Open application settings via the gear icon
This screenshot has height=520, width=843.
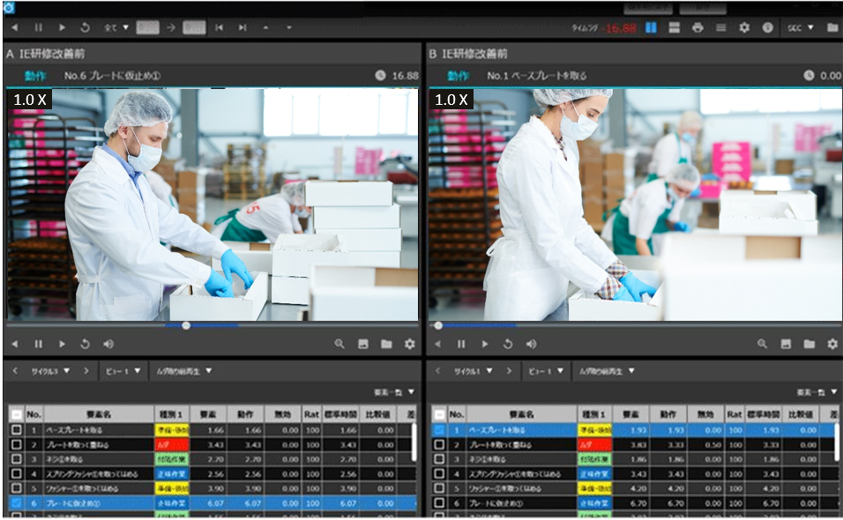pos(745,27)
